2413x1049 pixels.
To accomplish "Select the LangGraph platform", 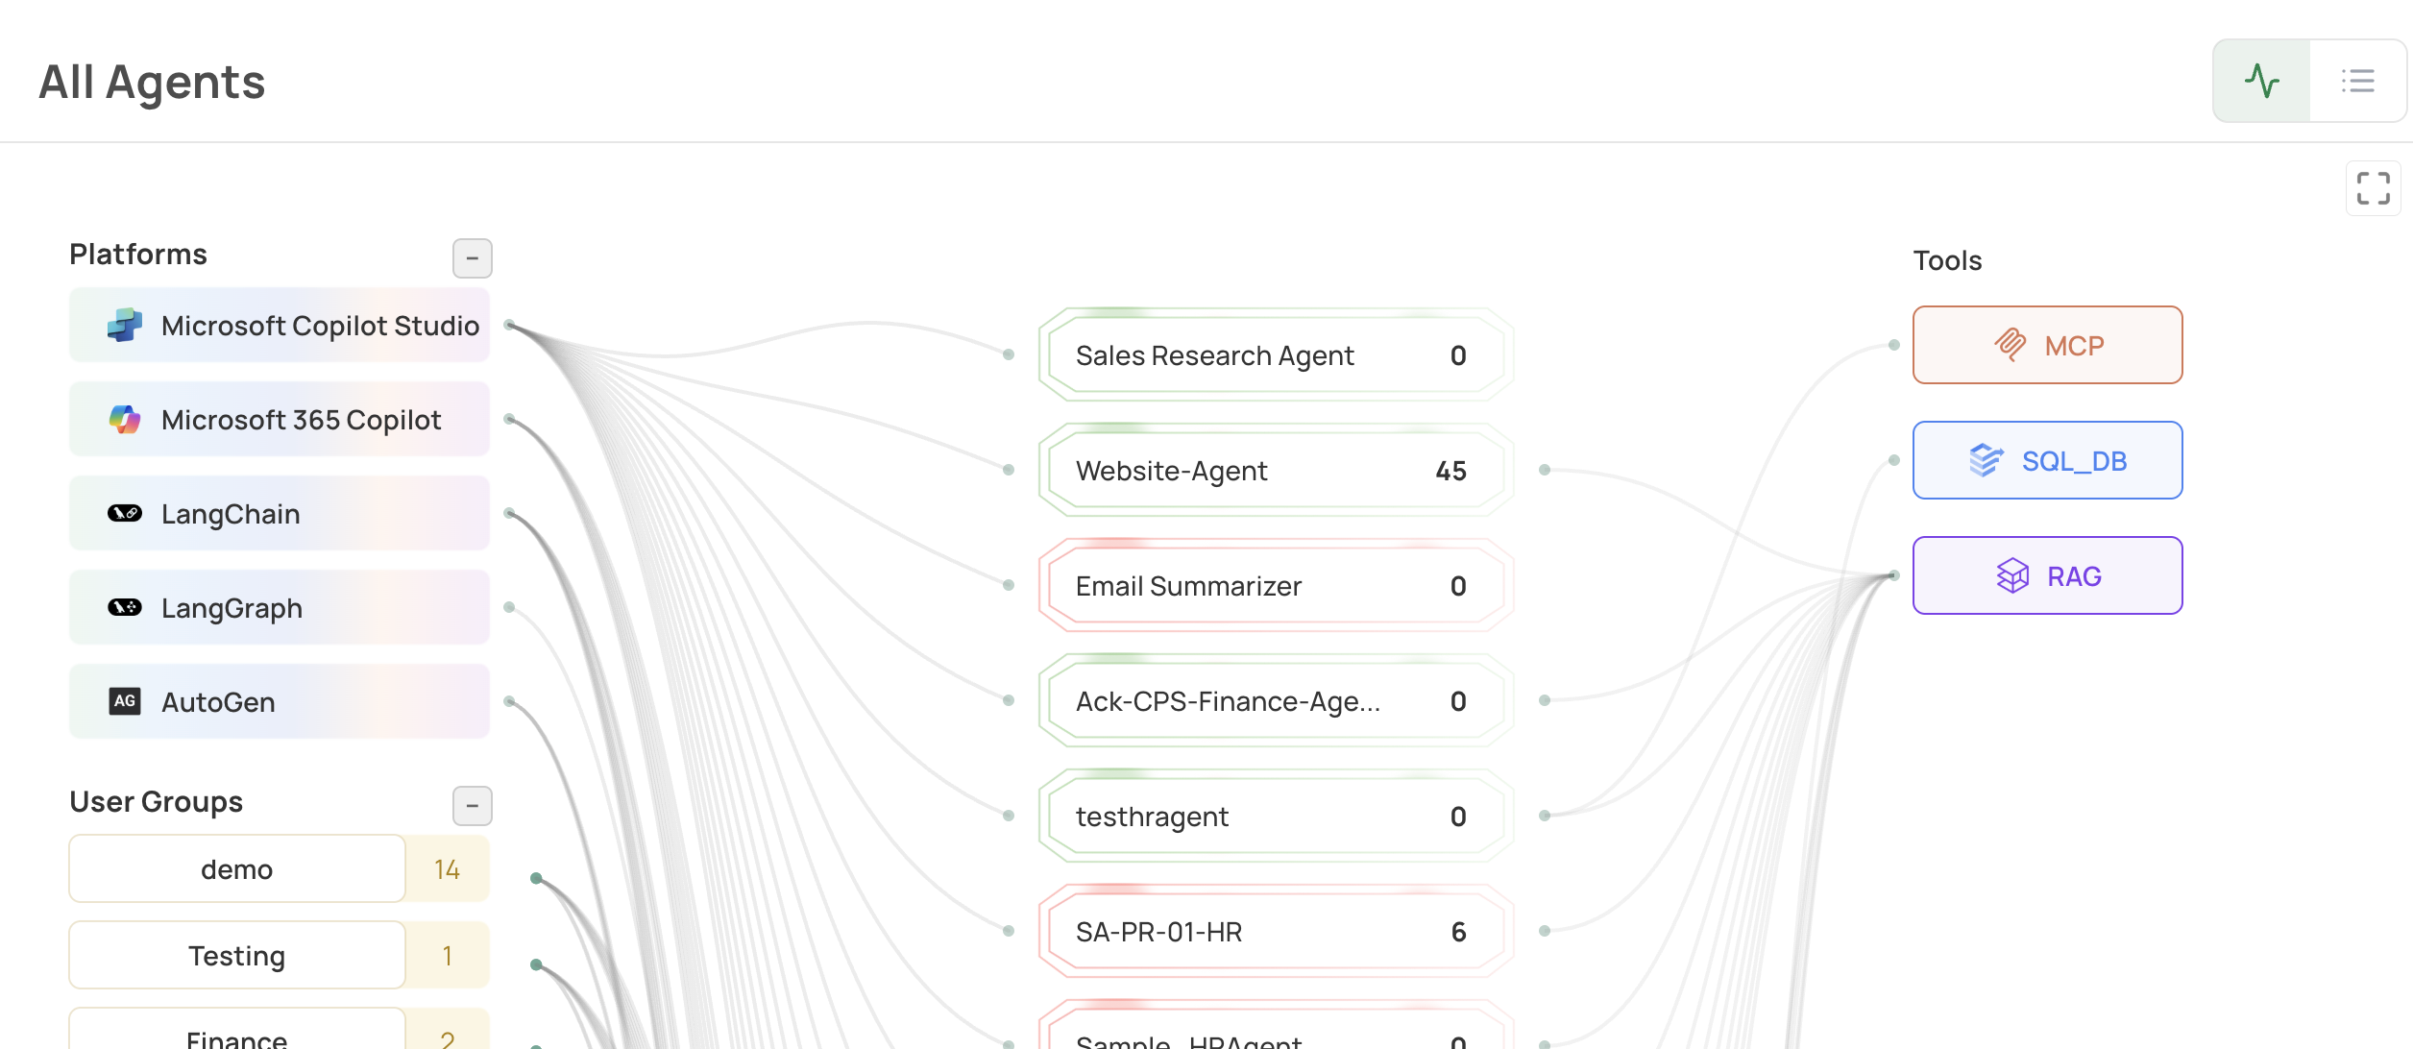I will [x=280, y=608].
